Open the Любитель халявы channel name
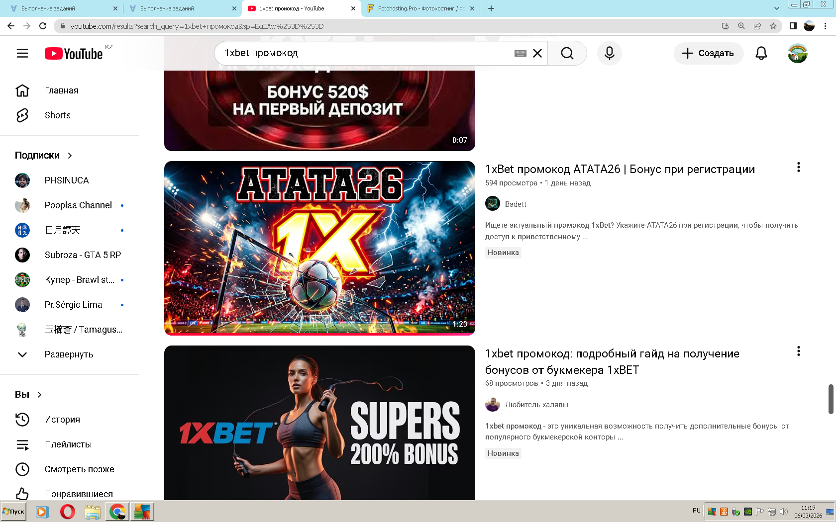Image resolution: width=836 pixels, height=522 pixels. pyautogui.click(x=536, y=405)
